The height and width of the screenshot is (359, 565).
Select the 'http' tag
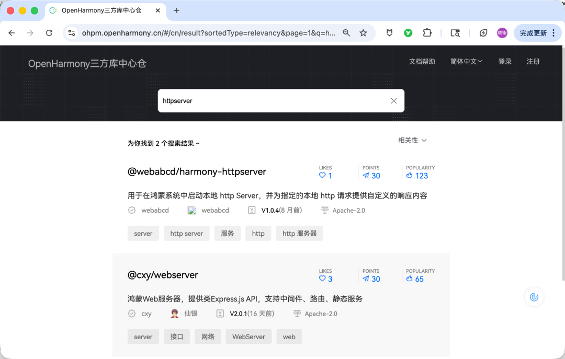click(258, 234)
